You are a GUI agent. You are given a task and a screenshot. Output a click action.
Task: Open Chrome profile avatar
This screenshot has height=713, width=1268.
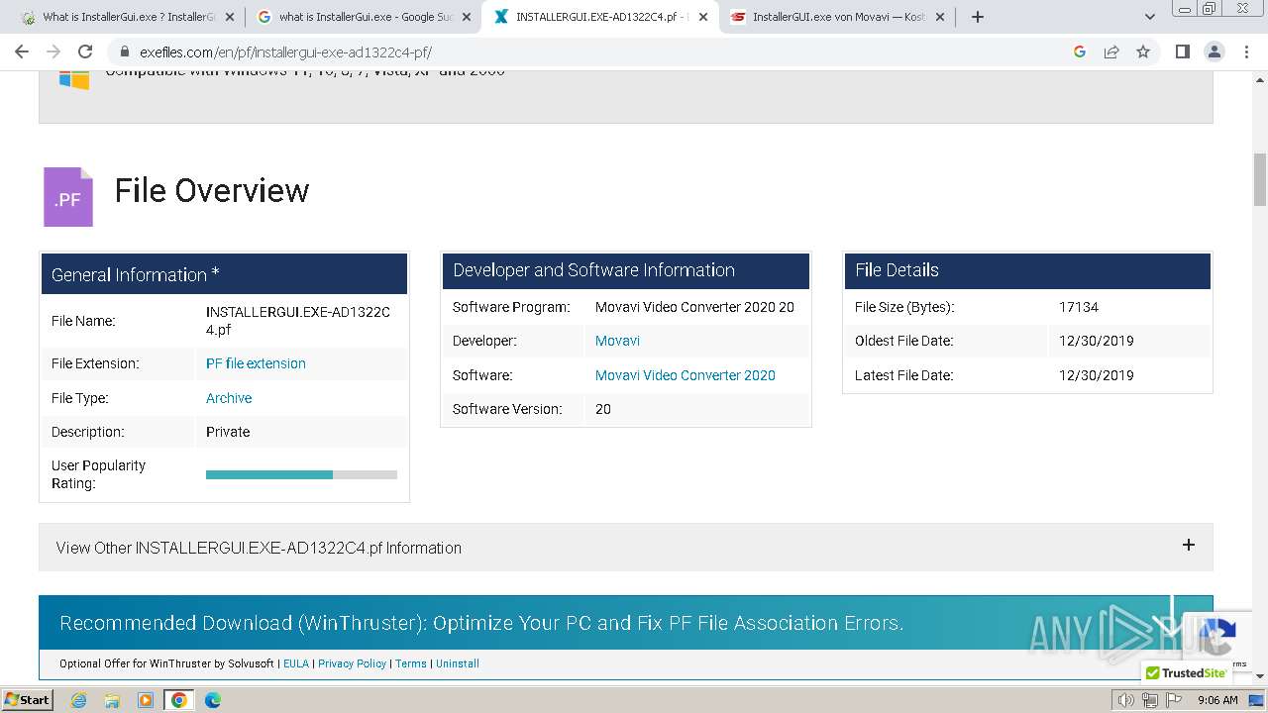point(1214,51)
